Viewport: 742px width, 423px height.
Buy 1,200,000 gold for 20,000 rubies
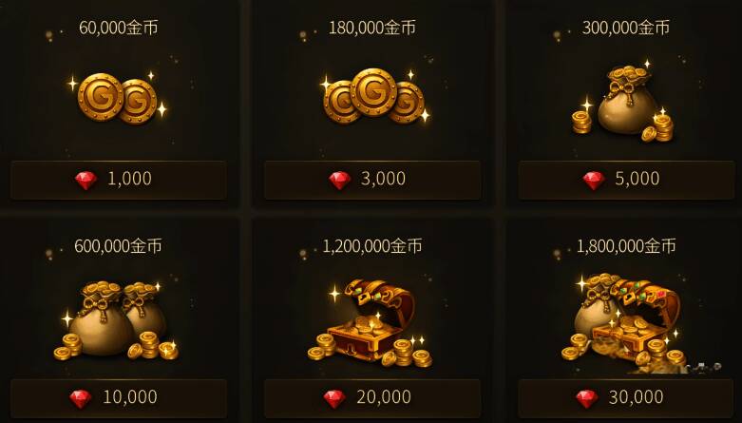372,398
